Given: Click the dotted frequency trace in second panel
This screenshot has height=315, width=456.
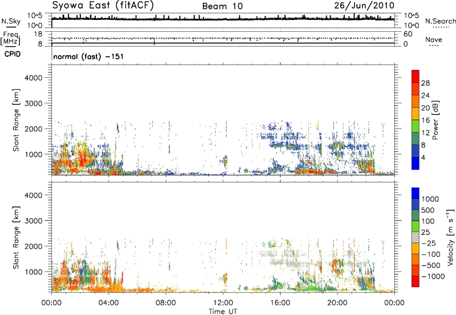Looking at the screenshot, I should 223,38.
